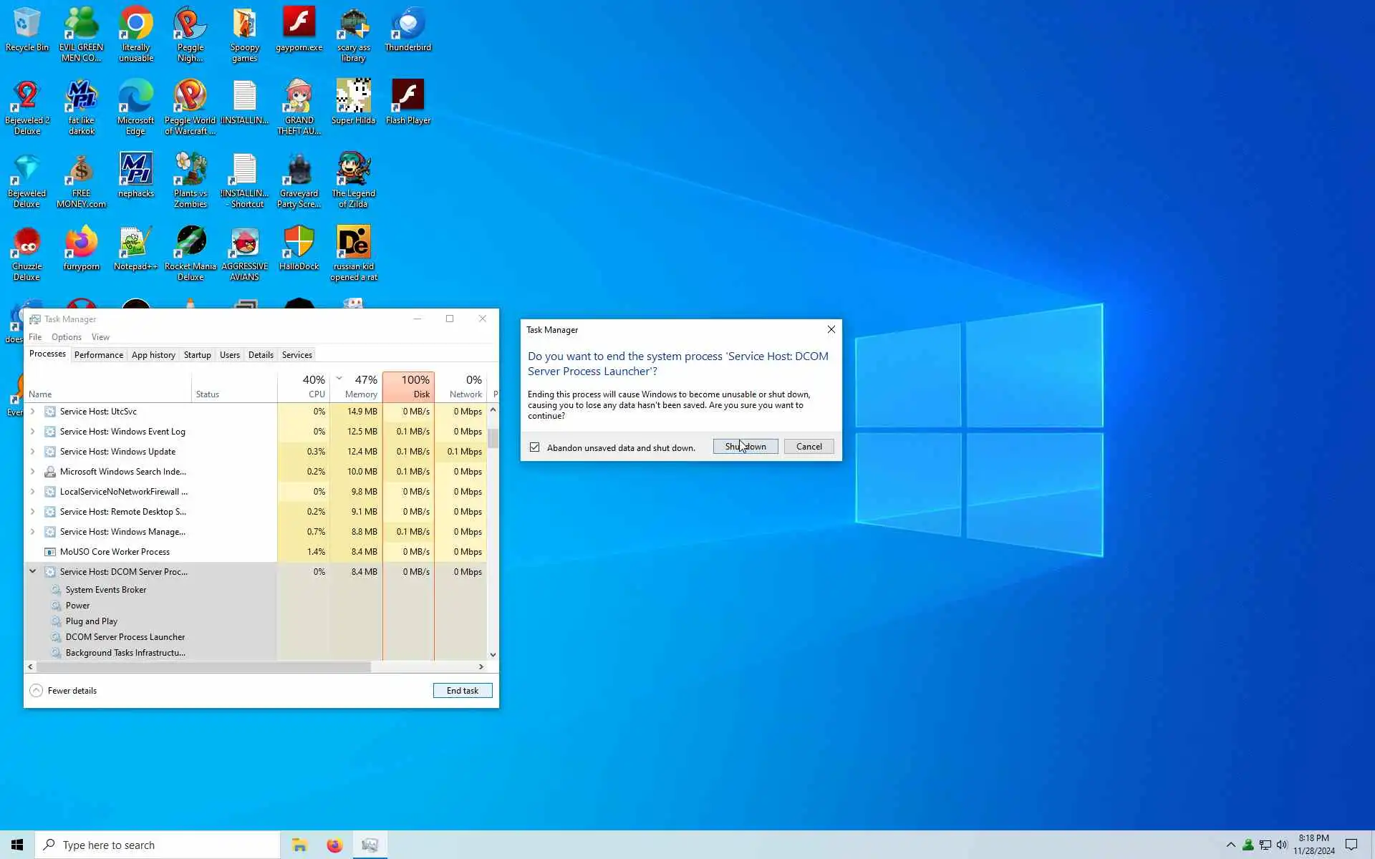Screen dimensions: 1375x859
Task: Open the Options menu in Task Manager
Action: tap(66, 337)
